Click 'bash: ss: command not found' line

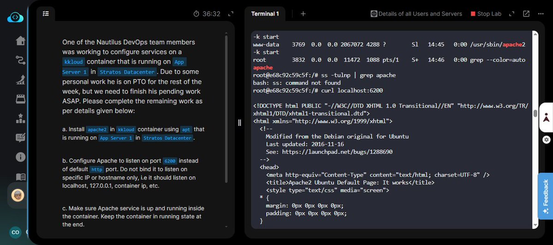tap(297, 83)
